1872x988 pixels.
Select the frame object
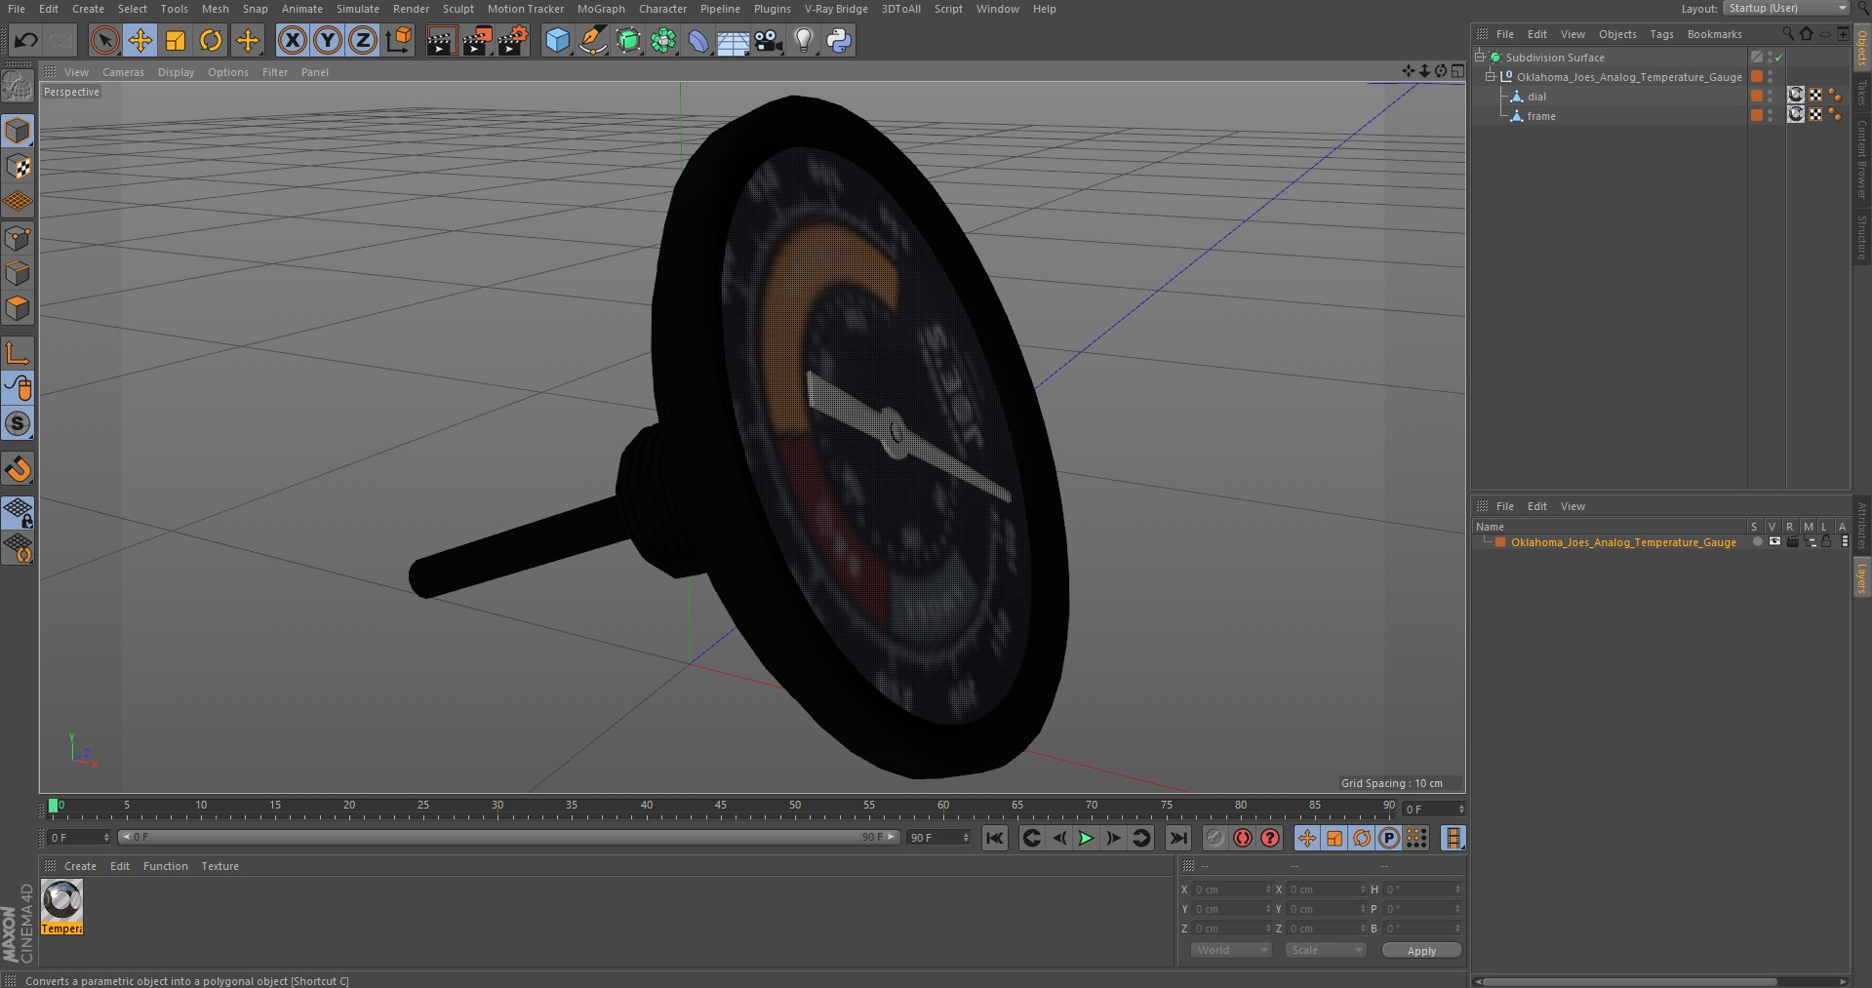click(x=1541, y=116)
